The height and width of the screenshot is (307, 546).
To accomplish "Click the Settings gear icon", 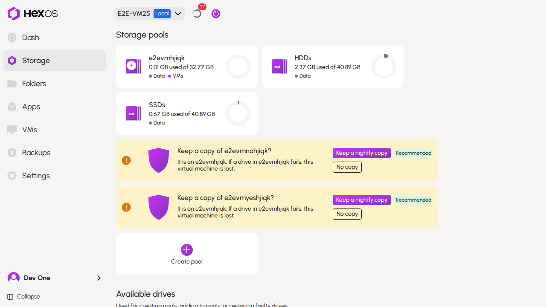I will point(12,176).
